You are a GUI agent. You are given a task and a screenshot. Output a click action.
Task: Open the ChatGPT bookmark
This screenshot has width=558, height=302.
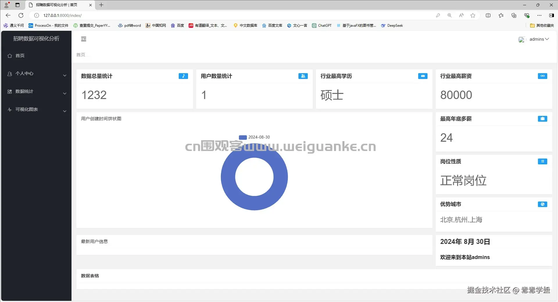pyautogui.click(x=322, y=26)
